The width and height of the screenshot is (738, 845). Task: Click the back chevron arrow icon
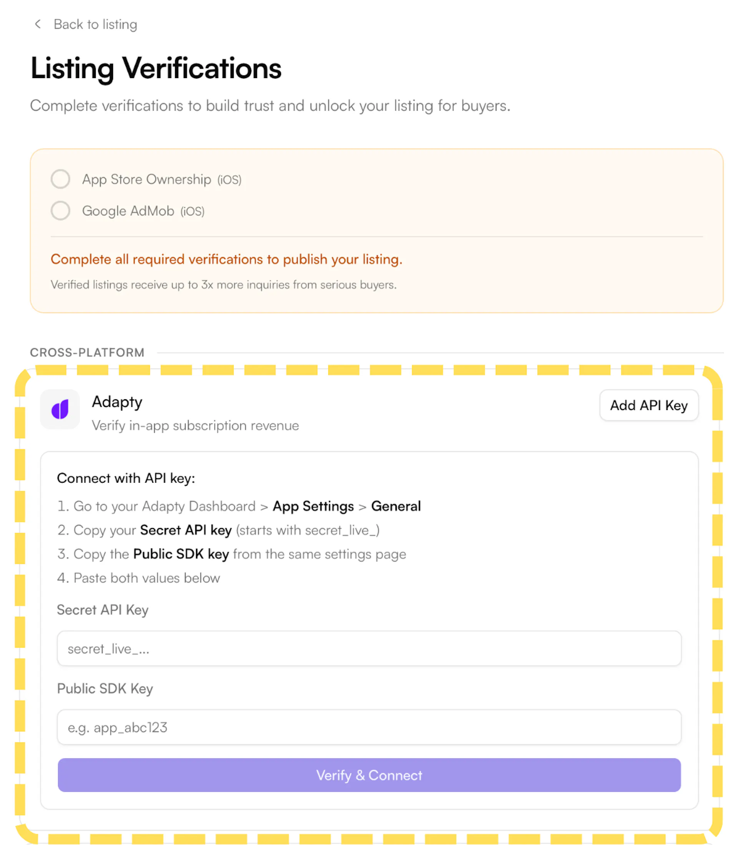pos(38,24)
